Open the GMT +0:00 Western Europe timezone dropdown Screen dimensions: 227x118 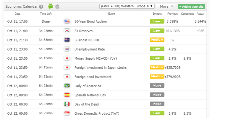127,6
